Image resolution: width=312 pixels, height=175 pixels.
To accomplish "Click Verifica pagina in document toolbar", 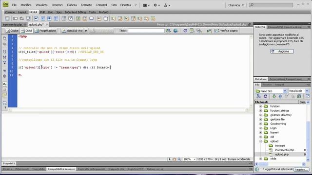I will (x=226, y=31).
